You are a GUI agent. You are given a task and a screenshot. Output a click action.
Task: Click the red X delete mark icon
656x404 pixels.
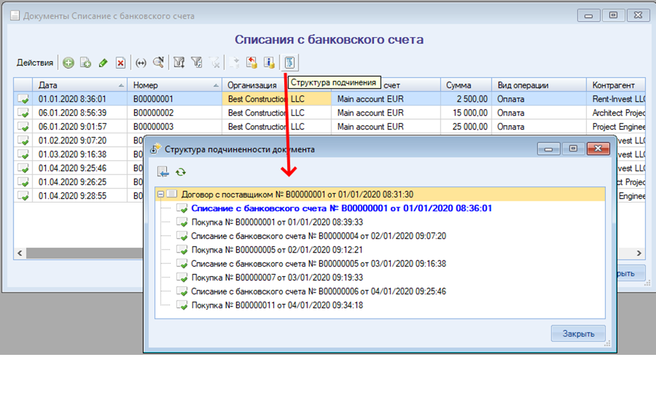tap(121, 63)
